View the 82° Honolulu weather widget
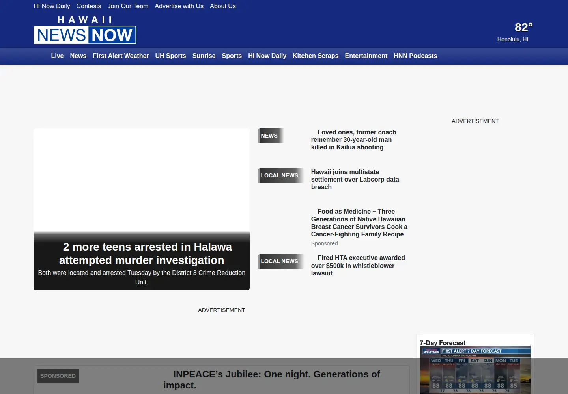The image size is (568, 394). click(x=515, y=32)
